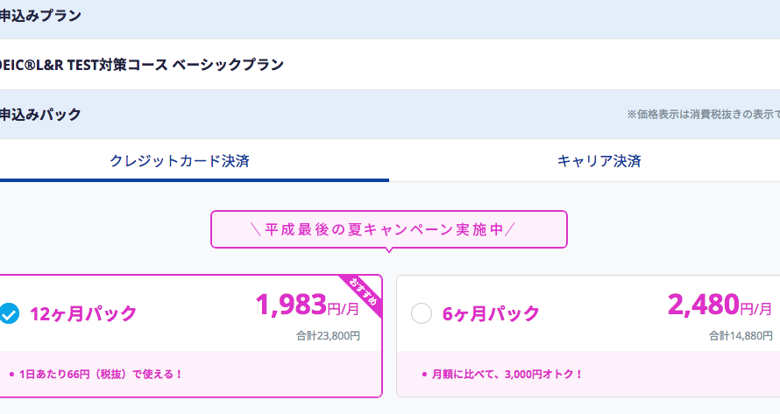The image size is (780, 414).
Task: Select the 6ヶ月パック radio button
Action: 422,313
